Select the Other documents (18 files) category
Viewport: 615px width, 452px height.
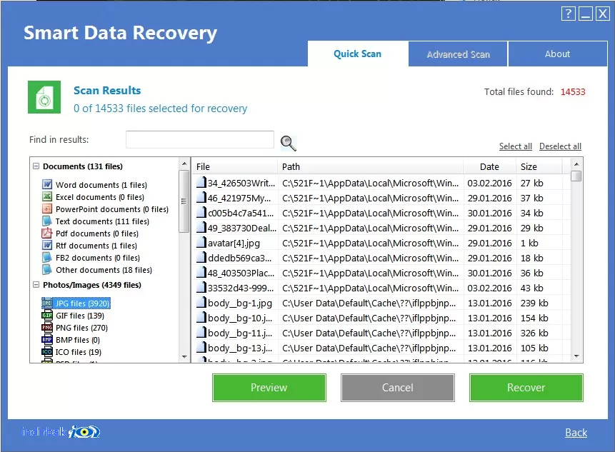[104, 270]
